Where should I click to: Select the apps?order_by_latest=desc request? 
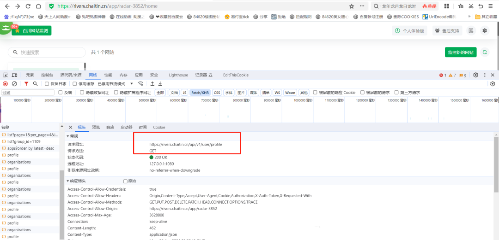[30, 148]
